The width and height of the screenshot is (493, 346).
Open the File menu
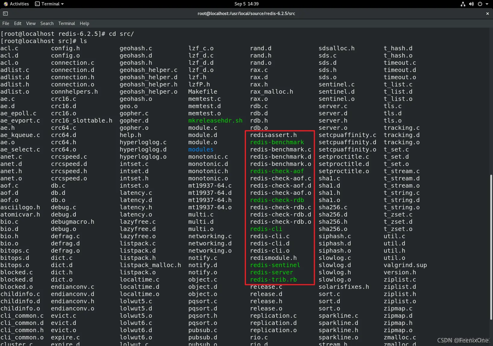coord(6,23)
